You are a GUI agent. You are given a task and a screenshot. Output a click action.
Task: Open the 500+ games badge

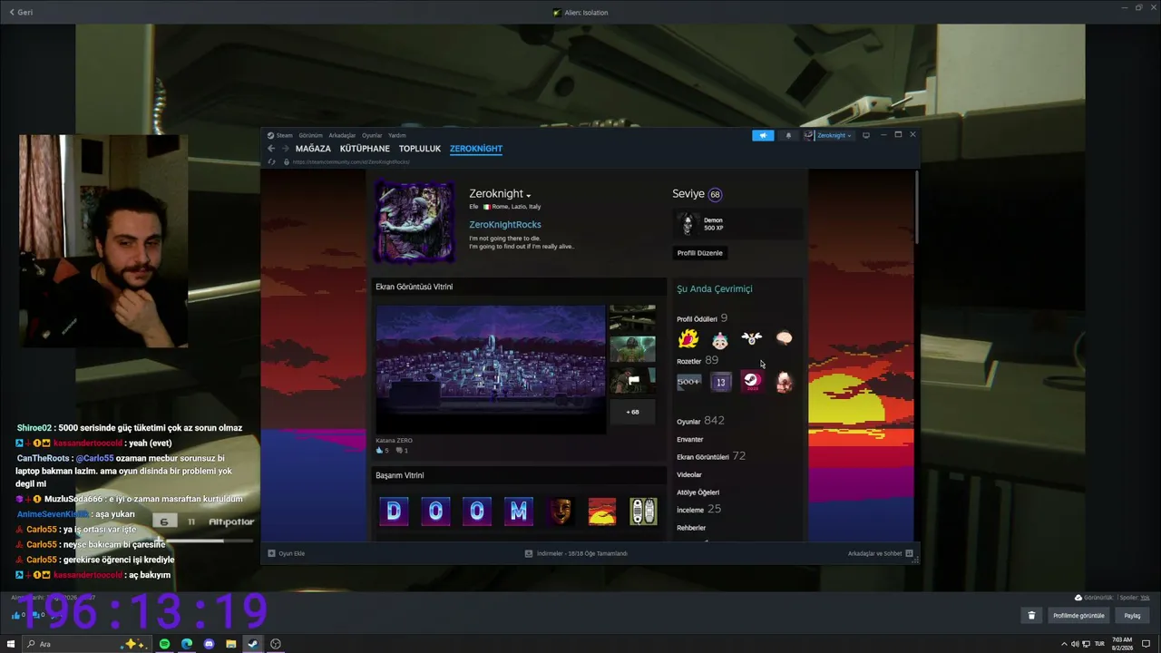point(688,382)
